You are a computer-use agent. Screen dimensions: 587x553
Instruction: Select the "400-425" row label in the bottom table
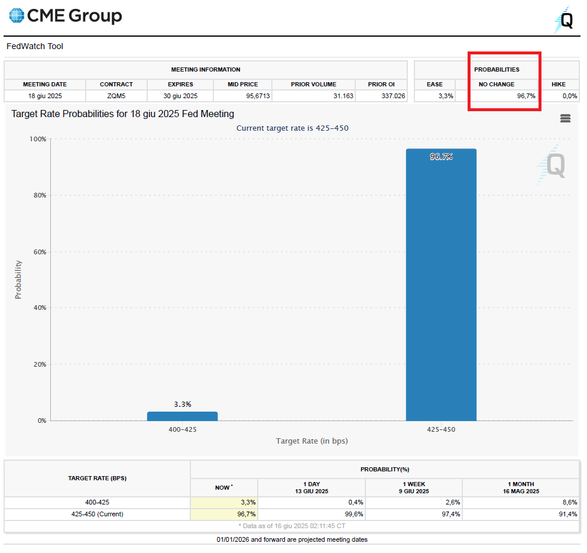pyautogui.click(x=98, y=502)
